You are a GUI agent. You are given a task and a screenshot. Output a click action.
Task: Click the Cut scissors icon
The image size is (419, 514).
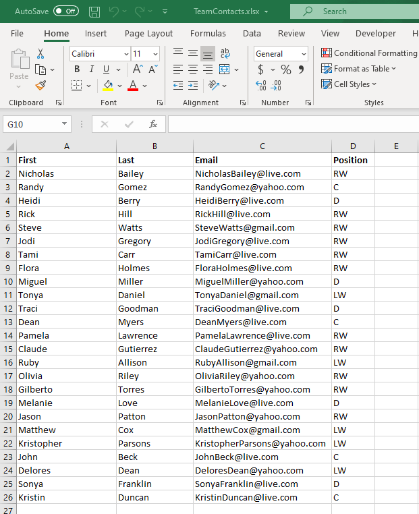40,53
